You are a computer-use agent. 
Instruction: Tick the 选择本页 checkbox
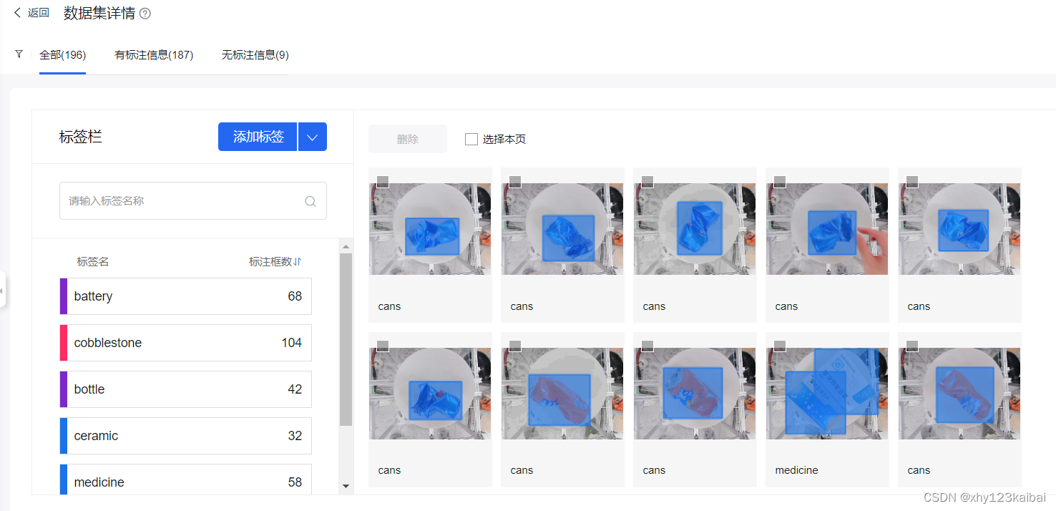pyautogui.click(x=471, y=140)
